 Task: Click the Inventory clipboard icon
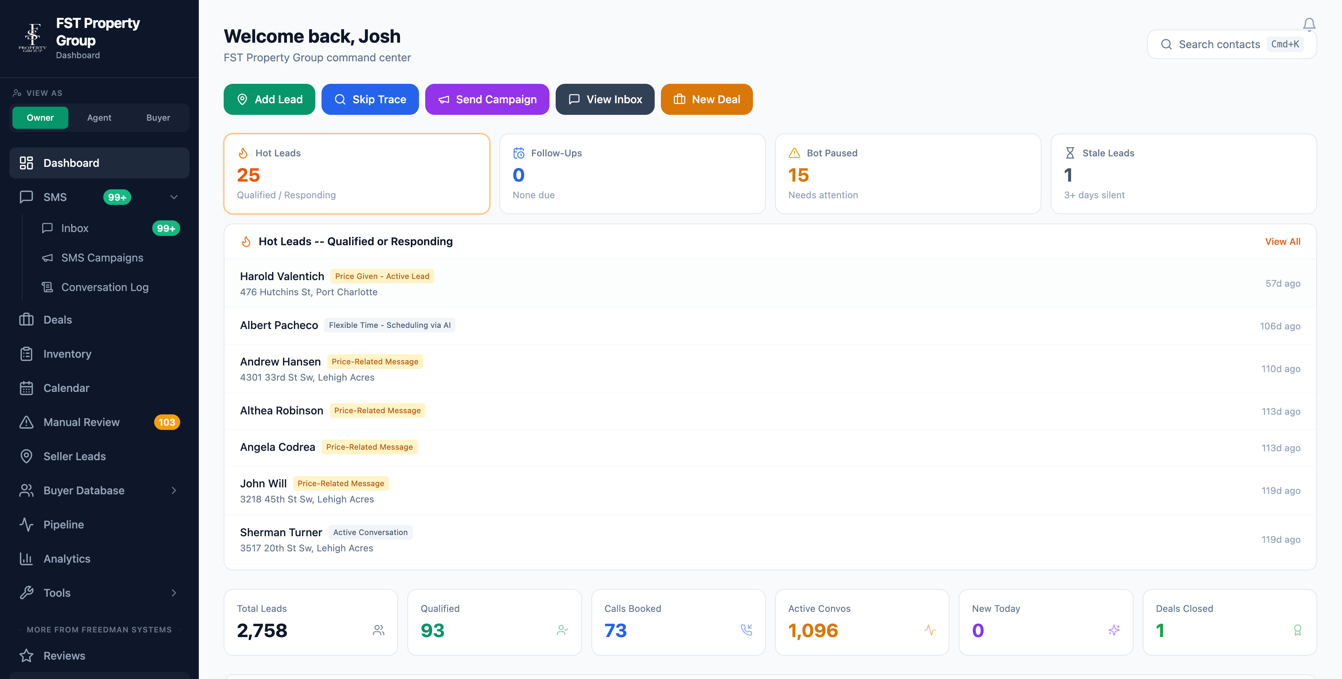point(26,354)
